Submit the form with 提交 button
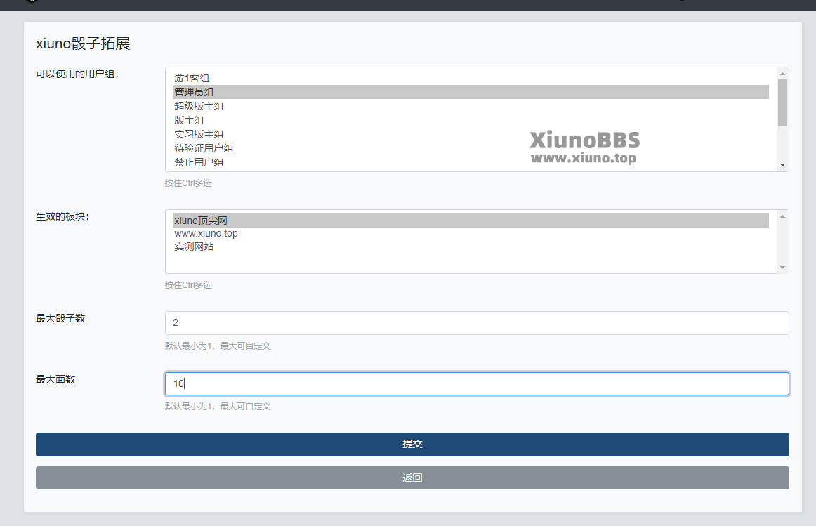Screen dimensions: 816x526 point(412,445)
